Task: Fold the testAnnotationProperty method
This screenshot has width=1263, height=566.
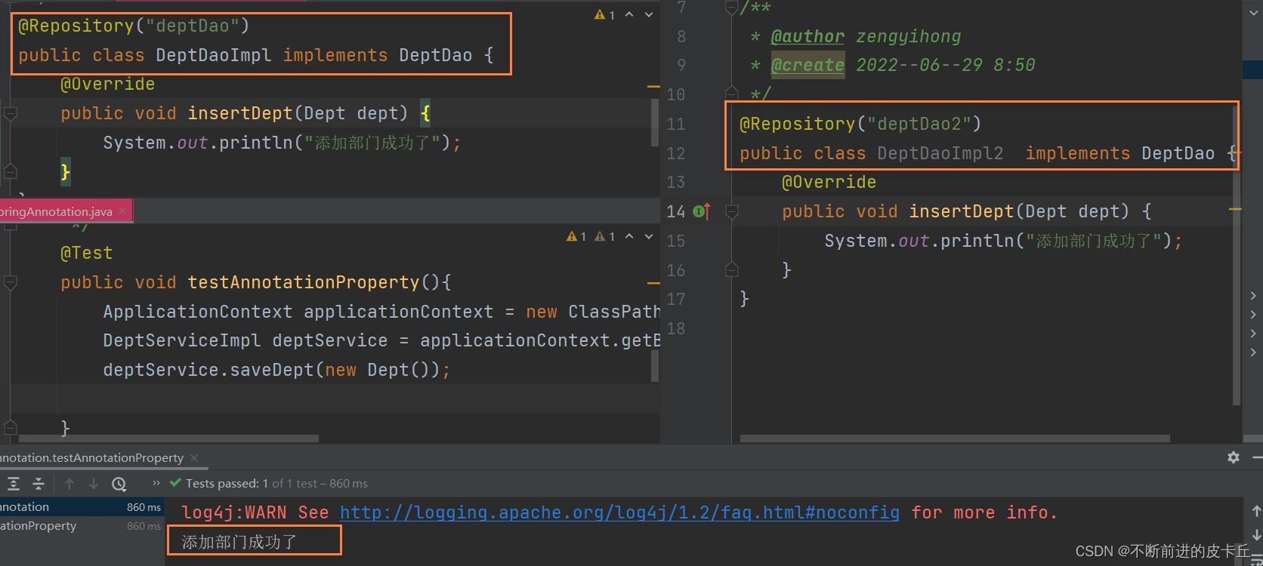Action: (11, 282)
